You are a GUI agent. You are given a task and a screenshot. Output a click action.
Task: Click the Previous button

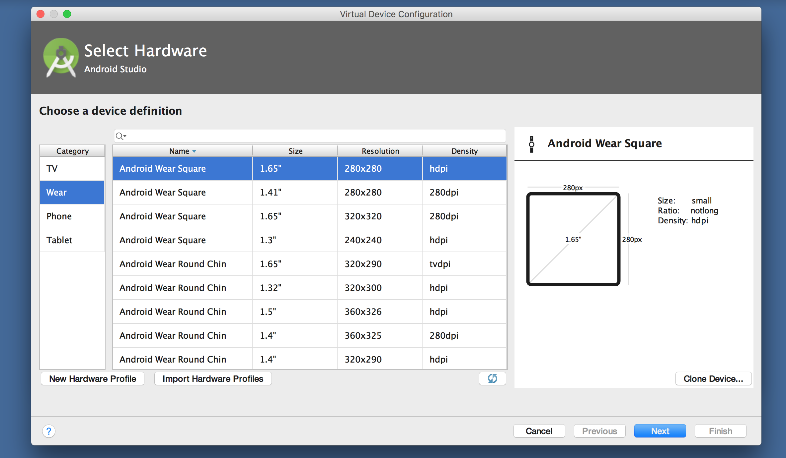point(599,431)
